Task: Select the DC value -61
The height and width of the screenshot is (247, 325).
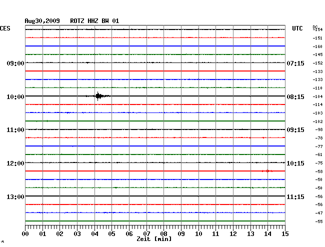Action: point(319,155)
